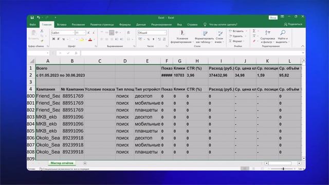Switch to the Вид ribbon tab

coord(179,25)
